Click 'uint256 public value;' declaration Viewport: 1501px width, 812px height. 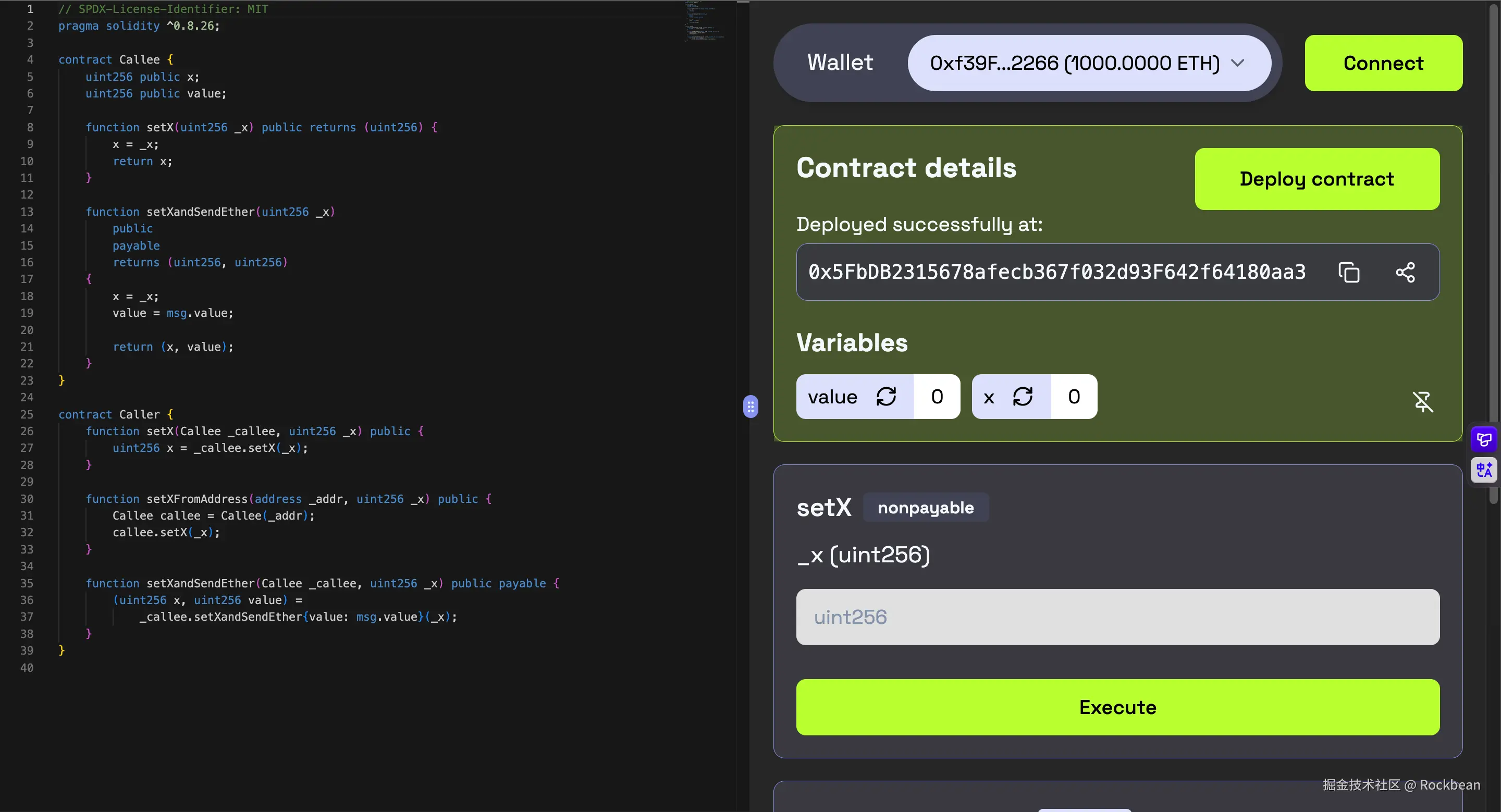point(156,93)
